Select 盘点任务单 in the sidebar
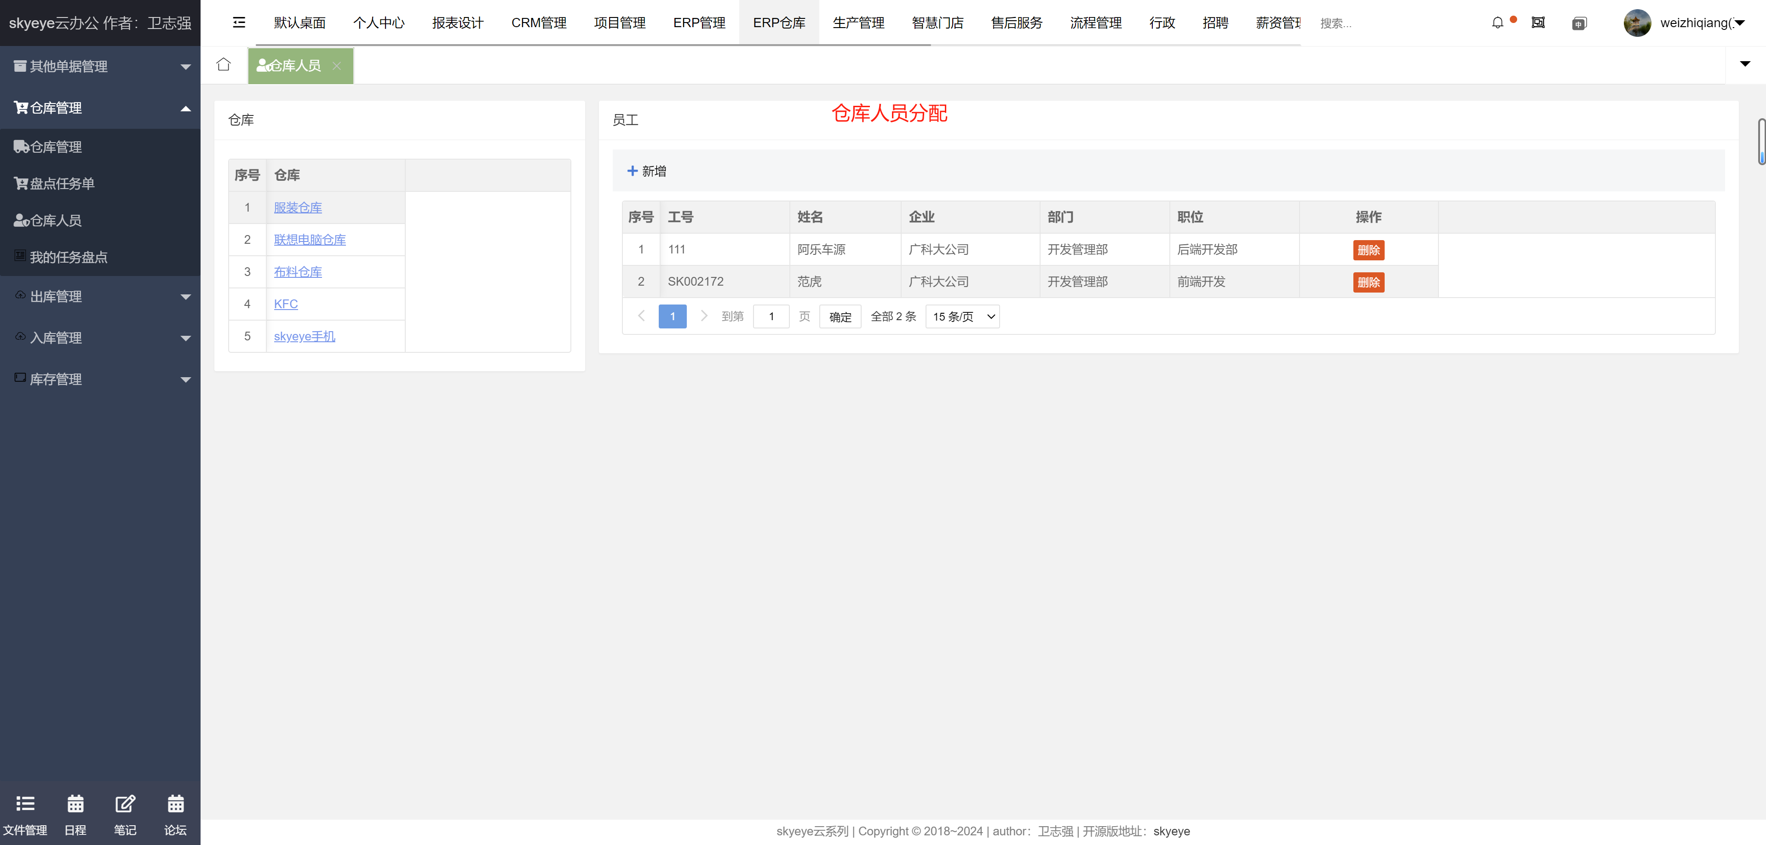The image size is (1766, 845). tap(62, 184)
